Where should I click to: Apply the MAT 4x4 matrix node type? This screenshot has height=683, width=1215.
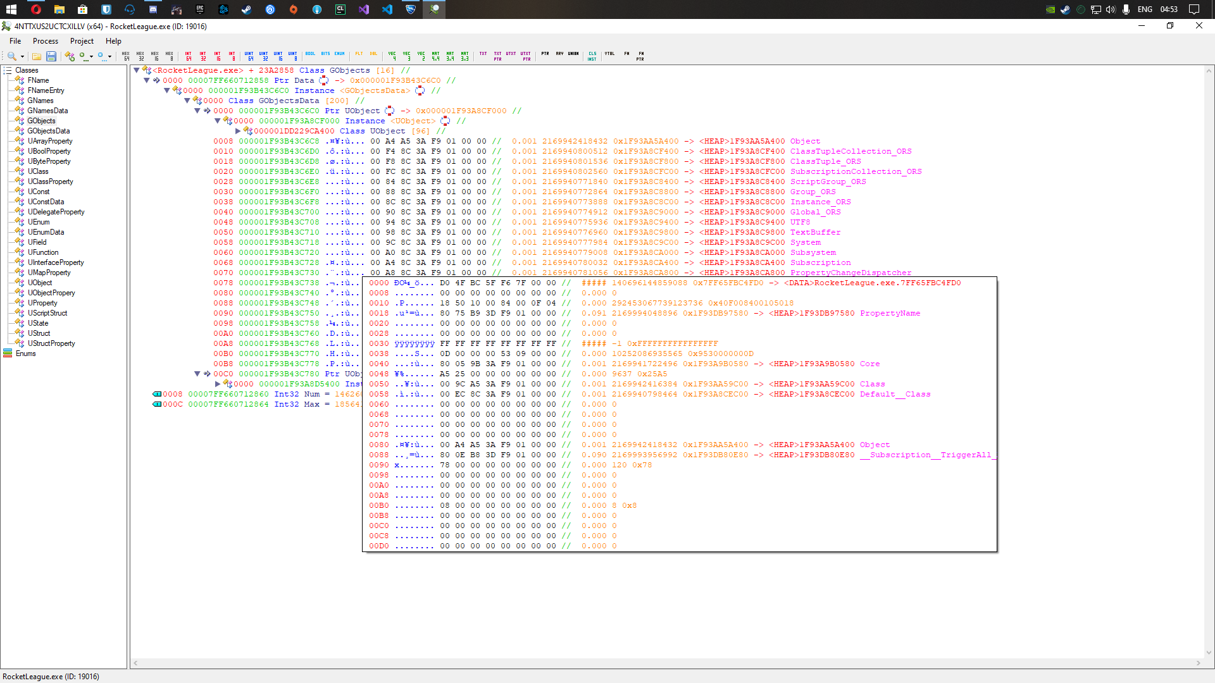pyautogui.click(x=434, y=56)
